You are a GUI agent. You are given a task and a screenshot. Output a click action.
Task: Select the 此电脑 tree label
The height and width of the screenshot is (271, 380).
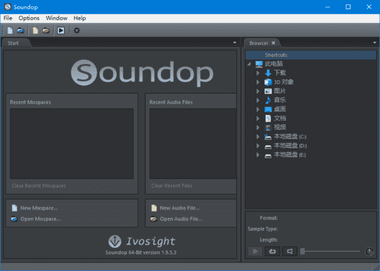[274, 64]
